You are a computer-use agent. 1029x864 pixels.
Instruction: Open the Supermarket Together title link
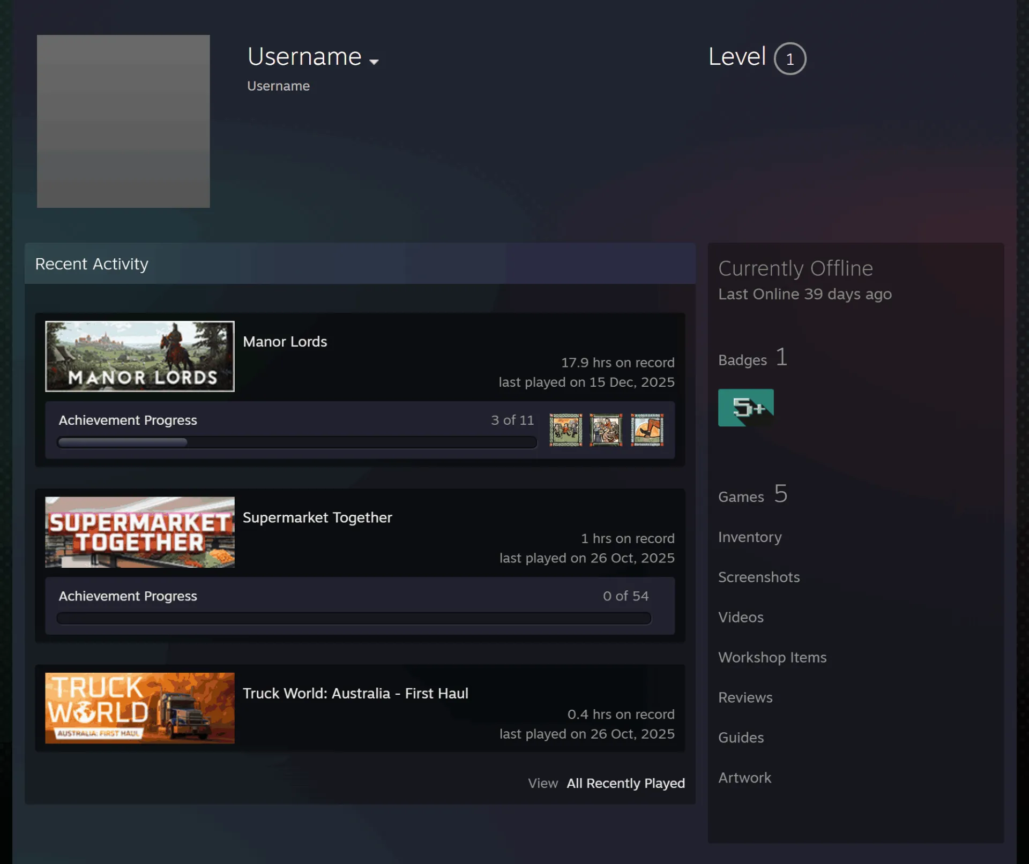coord(317,517)
